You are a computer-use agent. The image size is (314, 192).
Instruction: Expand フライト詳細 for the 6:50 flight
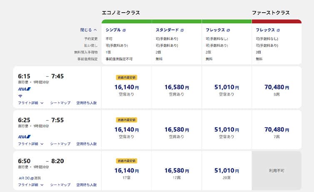(x=31, y=184)
